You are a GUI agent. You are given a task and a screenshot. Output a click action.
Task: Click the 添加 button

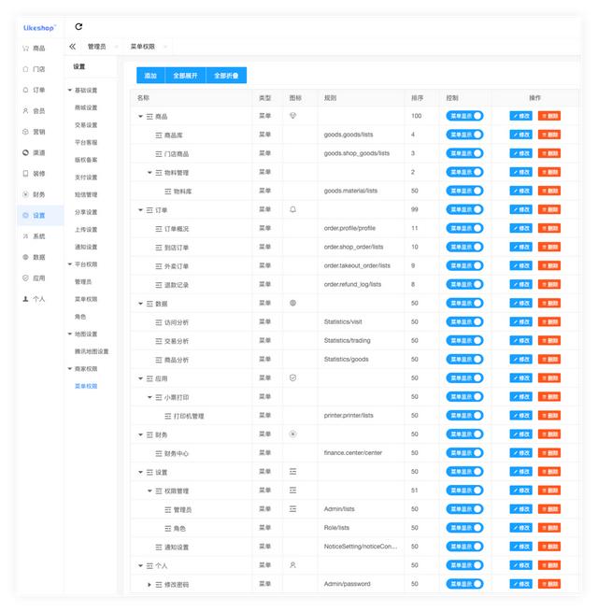[x=150, y=76]
